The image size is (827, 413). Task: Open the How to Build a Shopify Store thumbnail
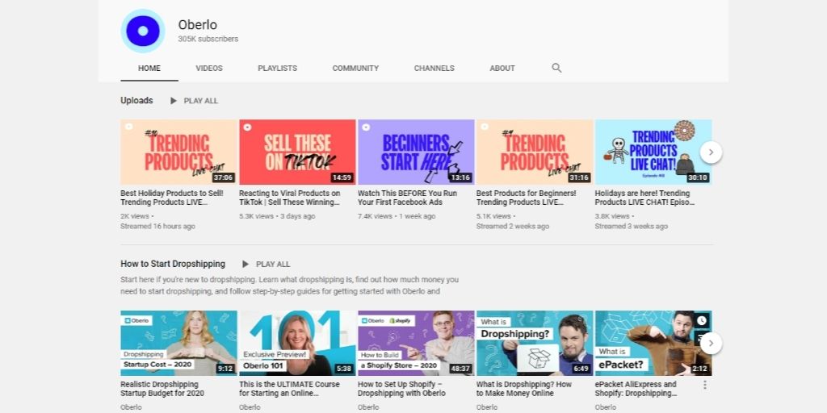(x=416, y=343)
